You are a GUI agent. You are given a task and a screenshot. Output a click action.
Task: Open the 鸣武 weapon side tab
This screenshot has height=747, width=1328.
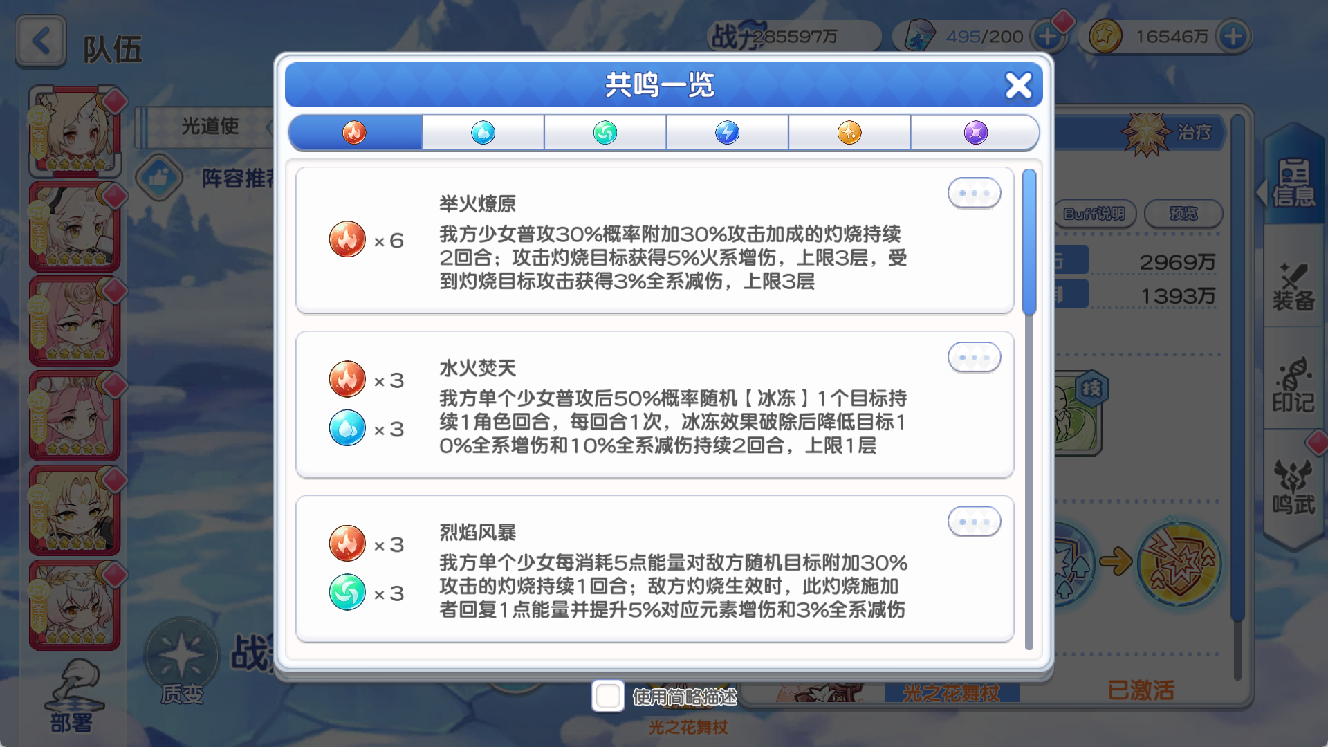tap(1293, 488)
